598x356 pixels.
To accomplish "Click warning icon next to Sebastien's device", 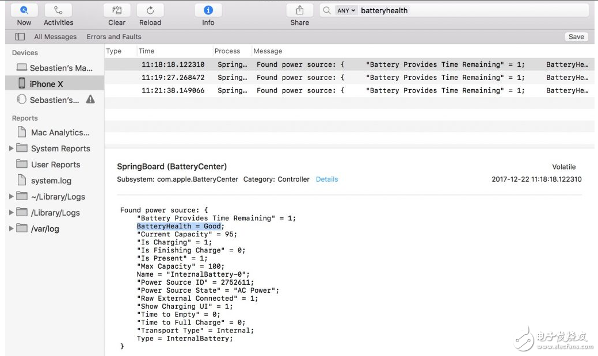I will coord(90,99).
